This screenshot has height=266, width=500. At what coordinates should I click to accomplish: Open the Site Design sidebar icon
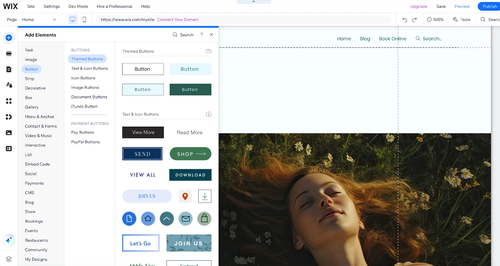tap(9, 85)
